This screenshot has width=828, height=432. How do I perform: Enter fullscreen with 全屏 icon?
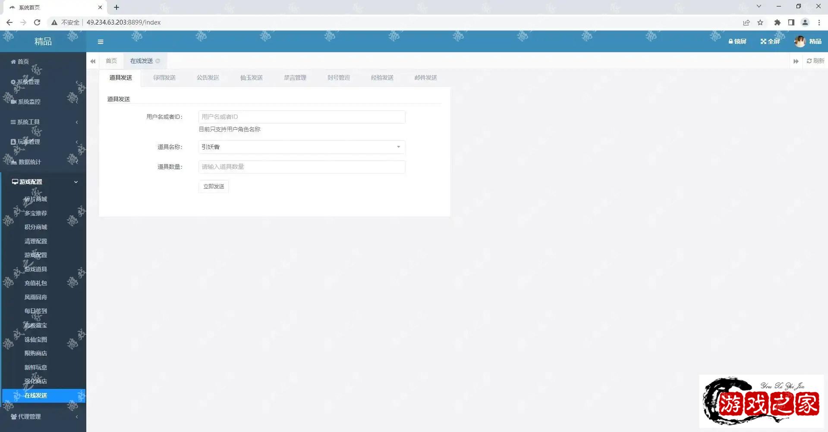(763, 41)
